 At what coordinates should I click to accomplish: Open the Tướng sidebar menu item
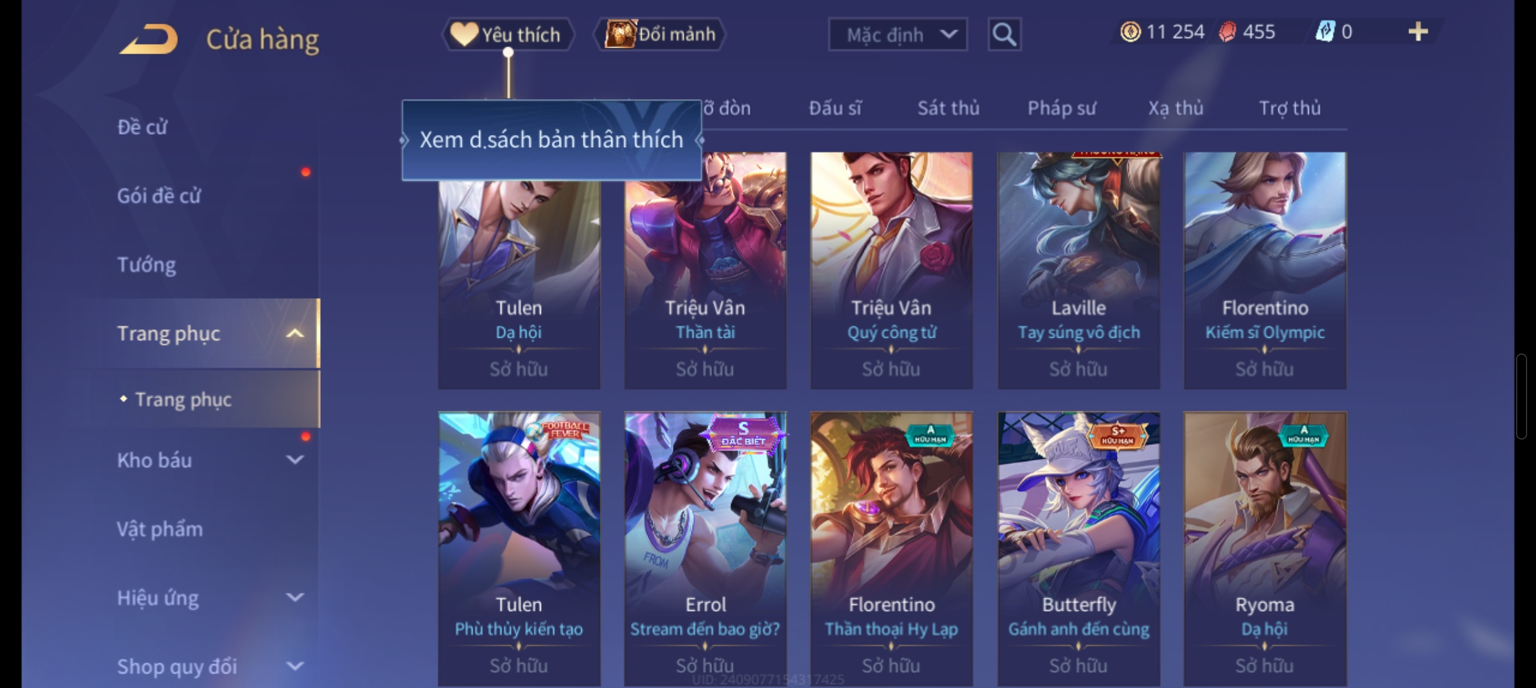(x=147, y=264)
